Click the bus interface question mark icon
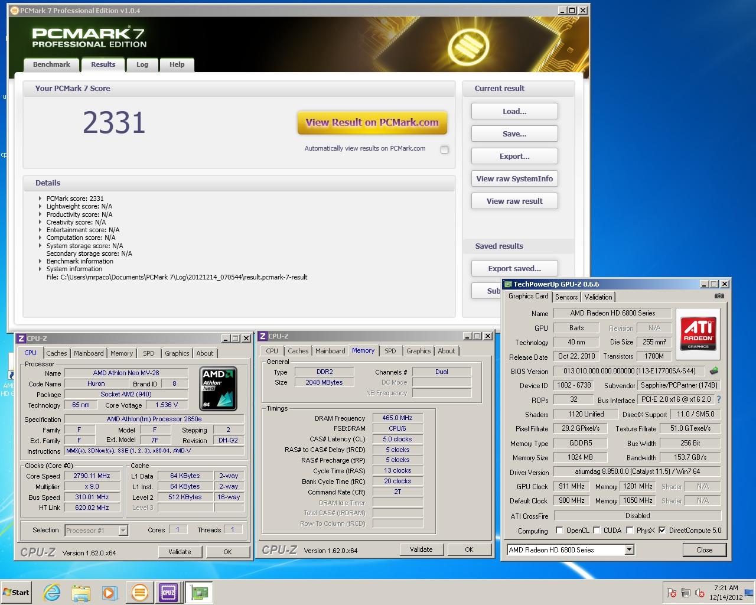 (719, 399)
